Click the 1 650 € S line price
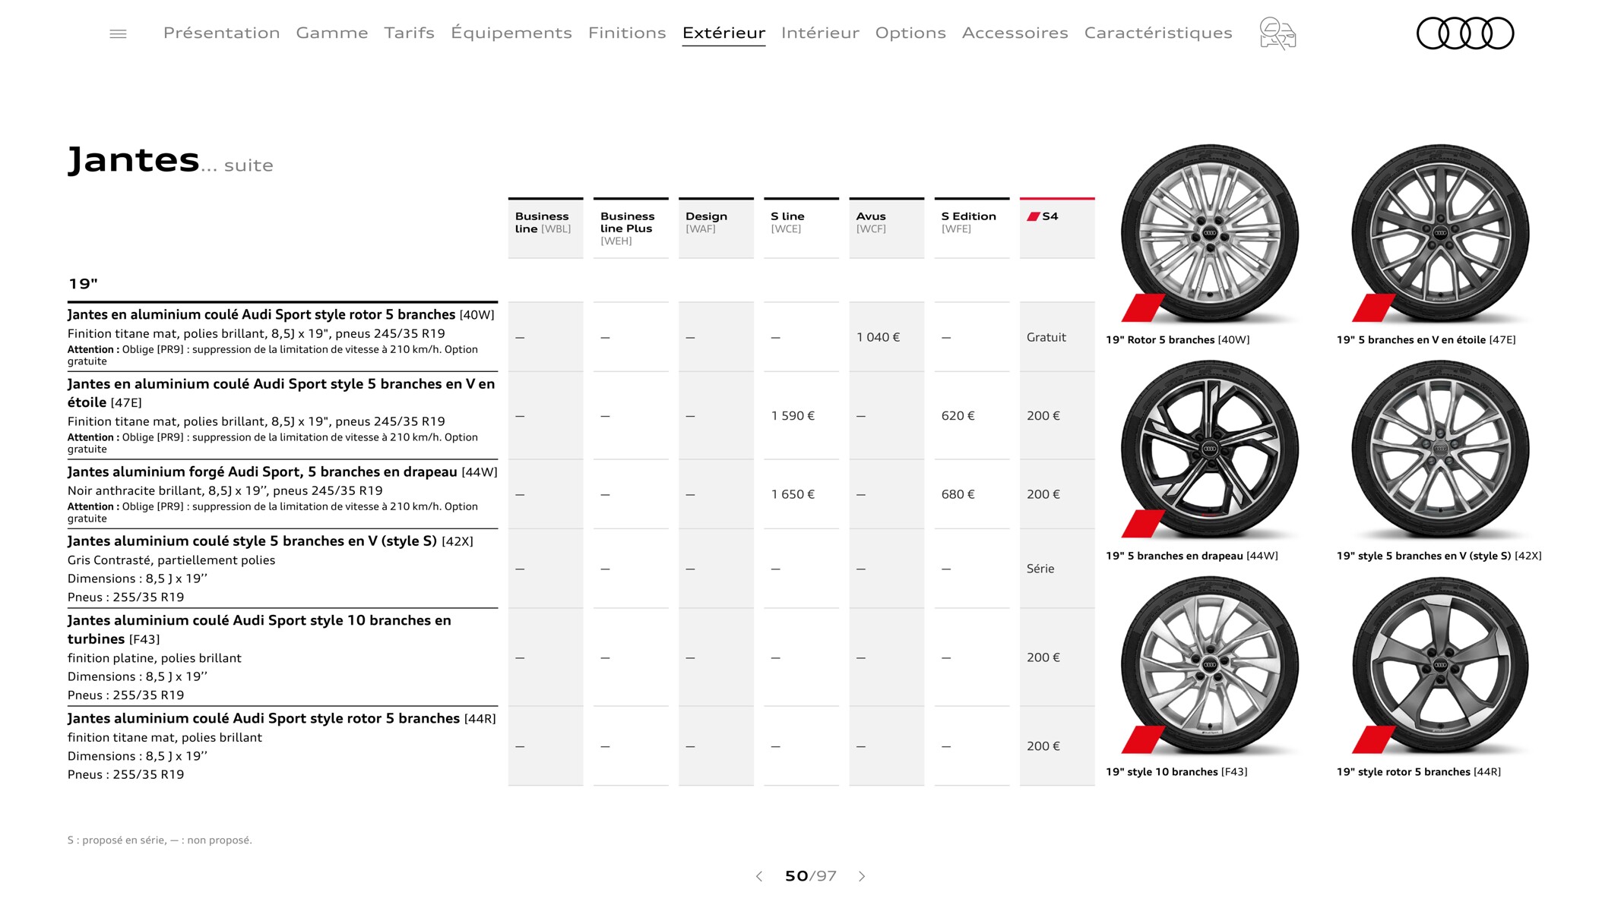Screen dimensions: 1621x911 (793, 494)
